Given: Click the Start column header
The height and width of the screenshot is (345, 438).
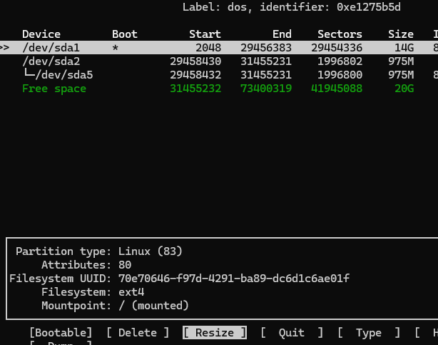Looking at the screenshot, I should (205, 34).
